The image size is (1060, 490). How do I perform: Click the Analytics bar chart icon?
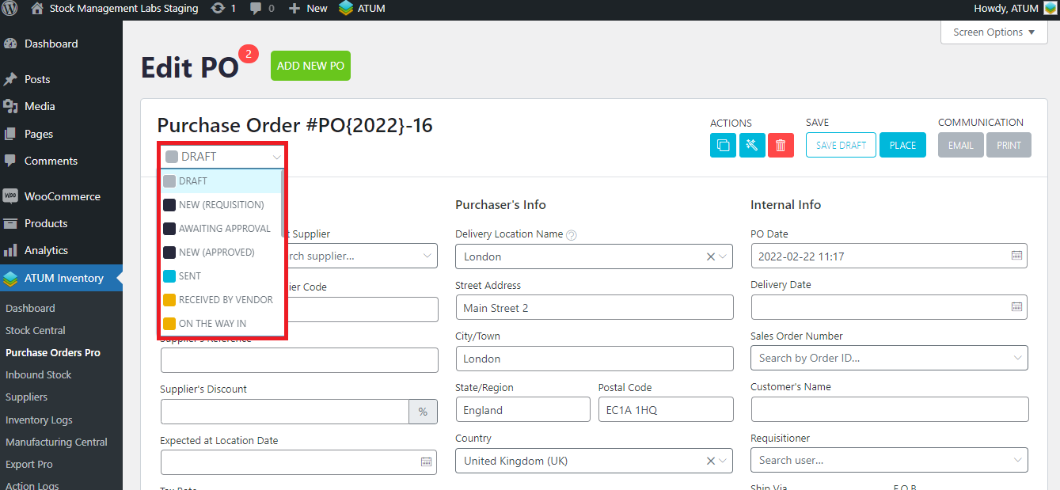(10, 250)
